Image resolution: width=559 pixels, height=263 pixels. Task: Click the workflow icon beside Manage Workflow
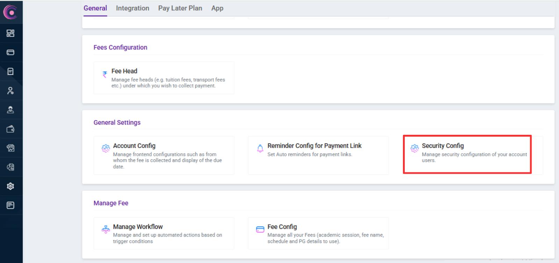click(x=106, y=229)
